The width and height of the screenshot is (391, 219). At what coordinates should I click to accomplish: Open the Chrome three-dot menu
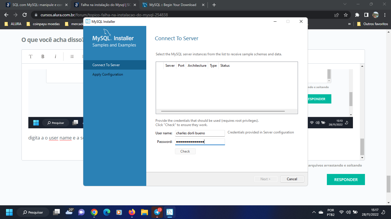[x=385, y=15]
